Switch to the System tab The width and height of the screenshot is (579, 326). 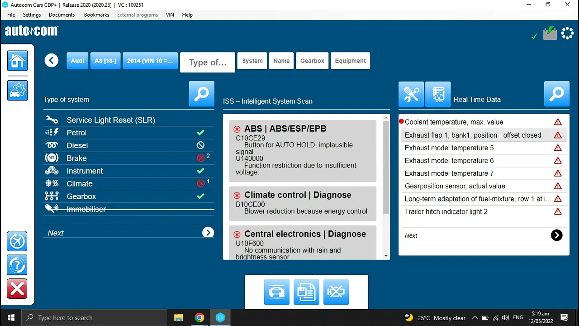[x=252, y=61]
